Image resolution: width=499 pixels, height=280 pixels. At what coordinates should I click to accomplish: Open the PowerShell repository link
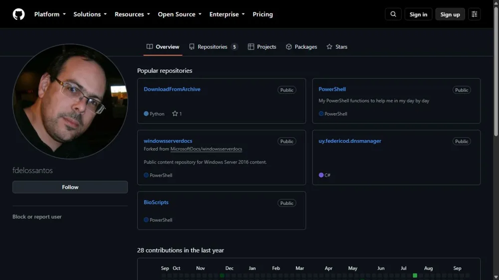[332, 89]
